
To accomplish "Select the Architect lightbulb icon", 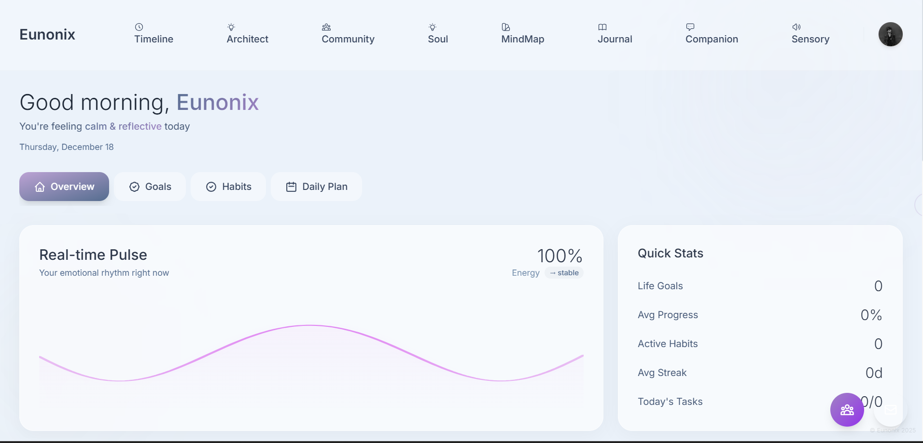I will (231, 27).
